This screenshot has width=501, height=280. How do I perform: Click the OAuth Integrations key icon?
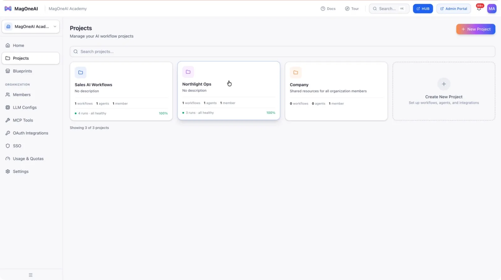[8, 133]
